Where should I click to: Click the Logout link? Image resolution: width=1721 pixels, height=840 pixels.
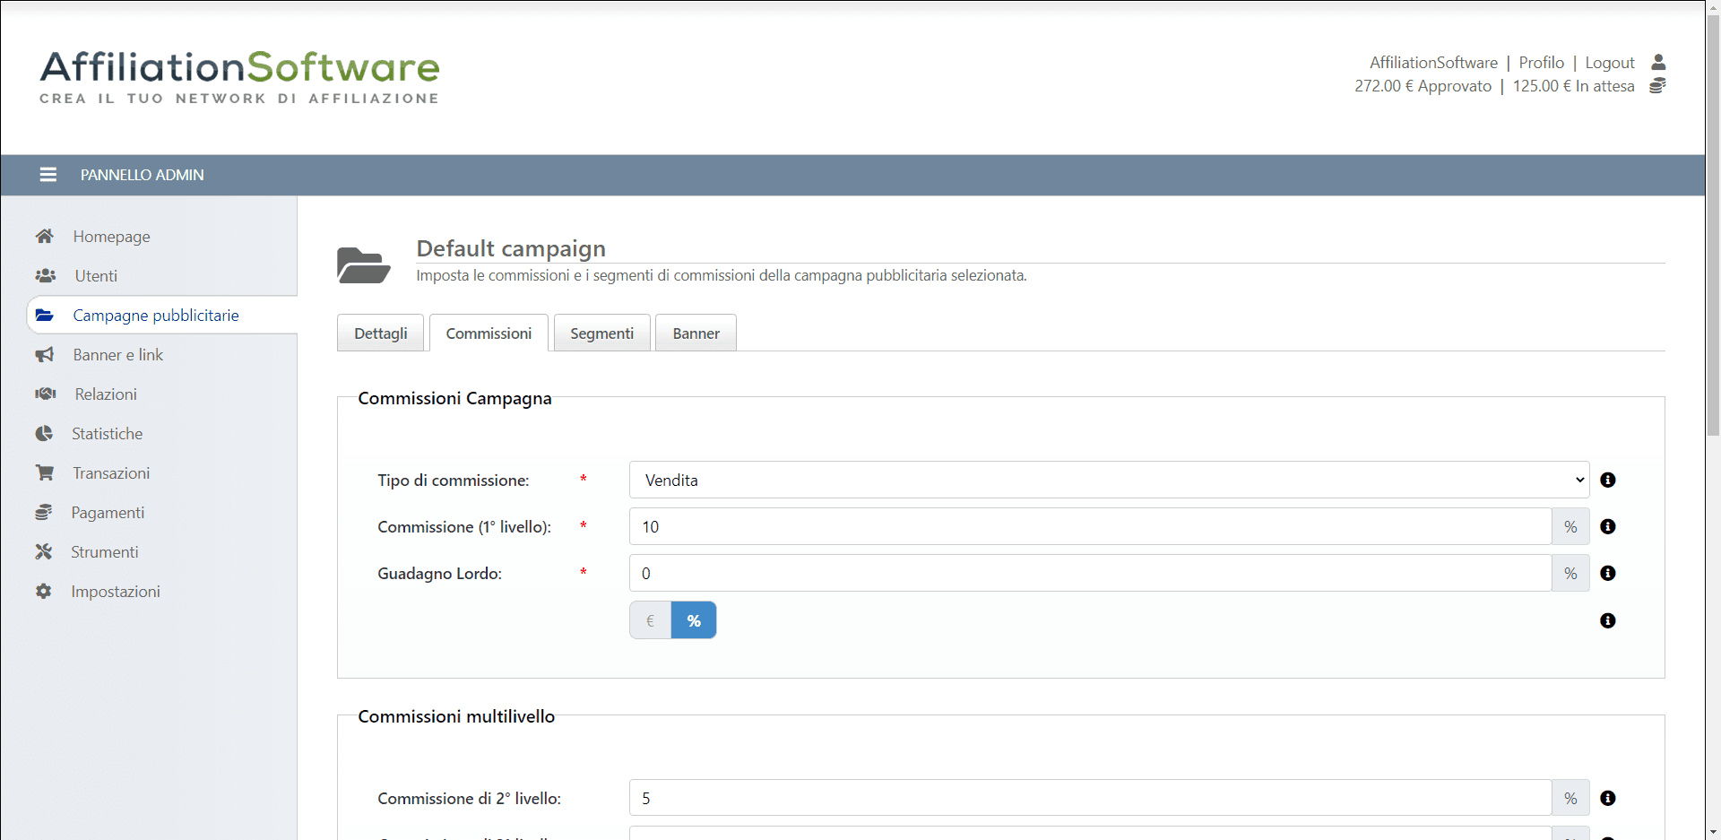pyautogui.click(x=1609, y=63)
